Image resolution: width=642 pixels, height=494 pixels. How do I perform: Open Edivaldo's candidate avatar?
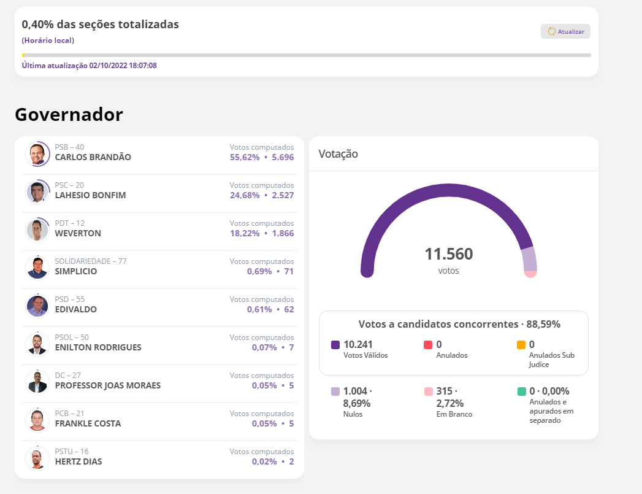(x=37, y=306)
